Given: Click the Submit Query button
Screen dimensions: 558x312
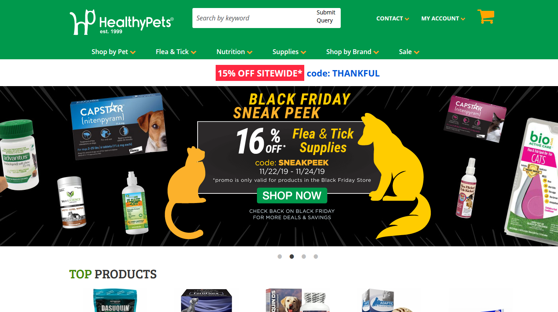Looking at the screenshot, I should [x=326, y=16].
